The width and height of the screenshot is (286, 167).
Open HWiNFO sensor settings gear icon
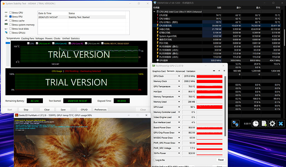[x=272, y=123]
